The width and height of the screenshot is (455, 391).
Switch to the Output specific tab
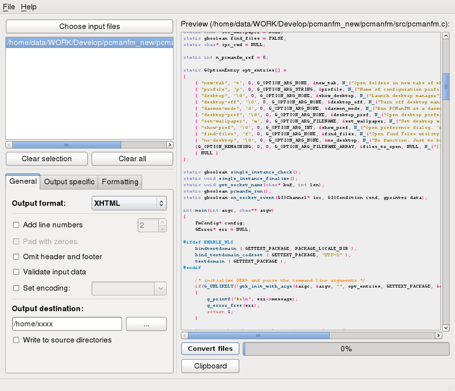pyautogui.click(x=70, y=182)
